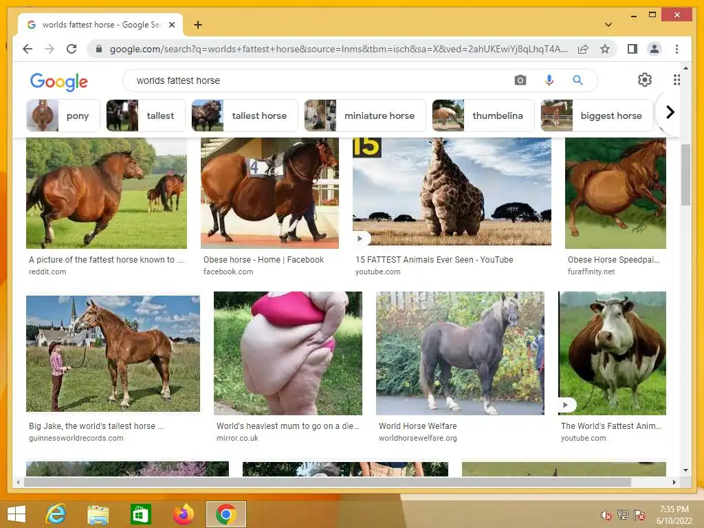Open the Obese Horse Speedpaint thumbnail
Image resolution: width=704 pixels, height=528 pixels.
coord(615,193)
